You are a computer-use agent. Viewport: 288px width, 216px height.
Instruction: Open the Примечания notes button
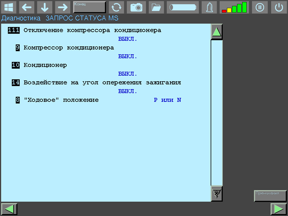tap(270, 196)
